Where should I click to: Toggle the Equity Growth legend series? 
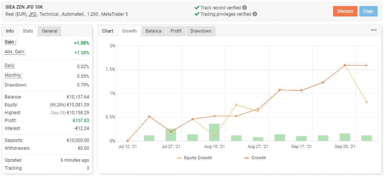tap(194, 158)
